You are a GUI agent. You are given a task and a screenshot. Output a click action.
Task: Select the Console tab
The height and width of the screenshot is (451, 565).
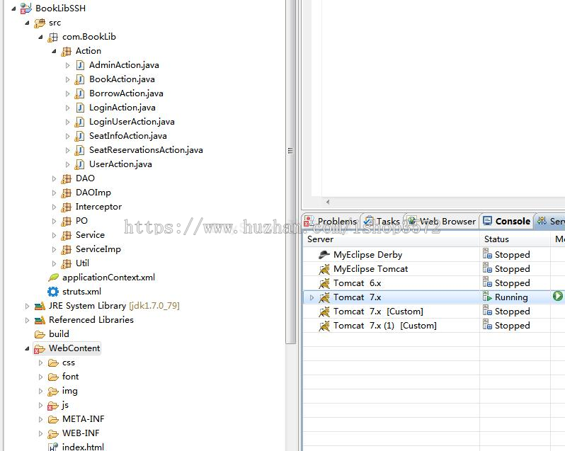coord(507,221)
